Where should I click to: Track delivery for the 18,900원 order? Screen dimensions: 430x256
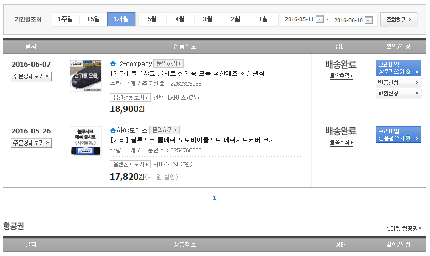[341, 76]
